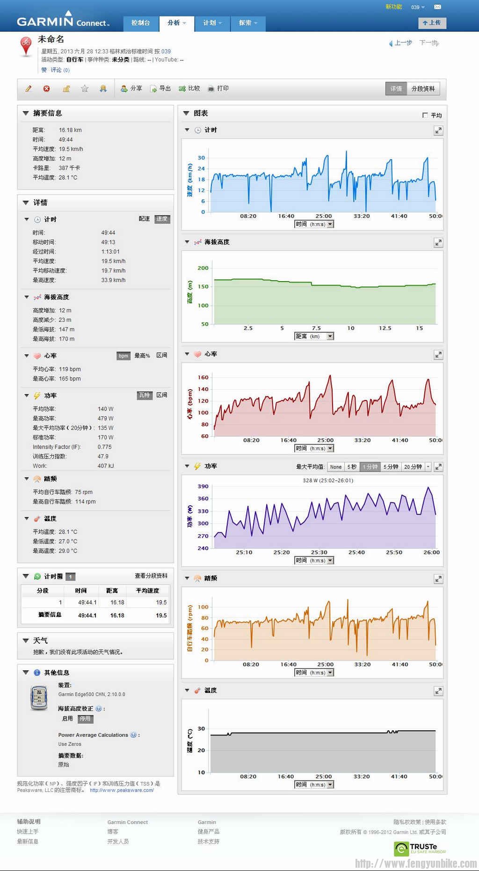Click the help icon beside 海拔高度校正
This screenshot has width=479, height=871.
98,709
